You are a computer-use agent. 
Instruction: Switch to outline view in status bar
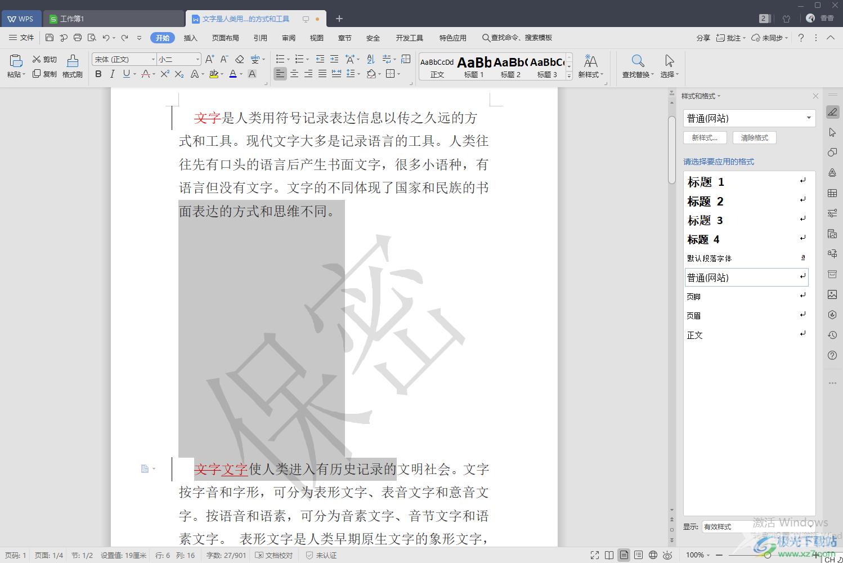(x=638, y=555)
